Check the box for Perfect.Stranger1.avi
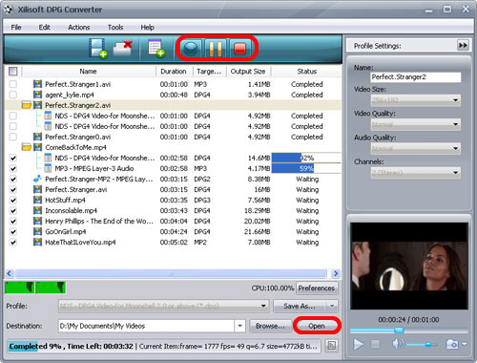The height and width of the screenshot is (363, 477). click(13, 84)
